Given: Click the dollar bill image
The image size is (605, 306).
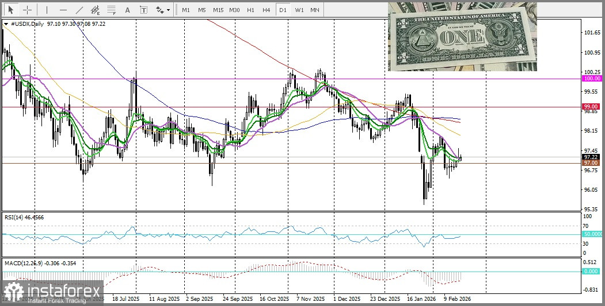Looking at the screenshot, I should point(462,37).
